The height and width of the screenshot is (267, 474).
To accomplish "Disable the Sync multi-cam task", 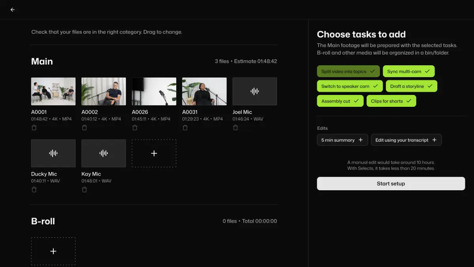I will point(408,72).
